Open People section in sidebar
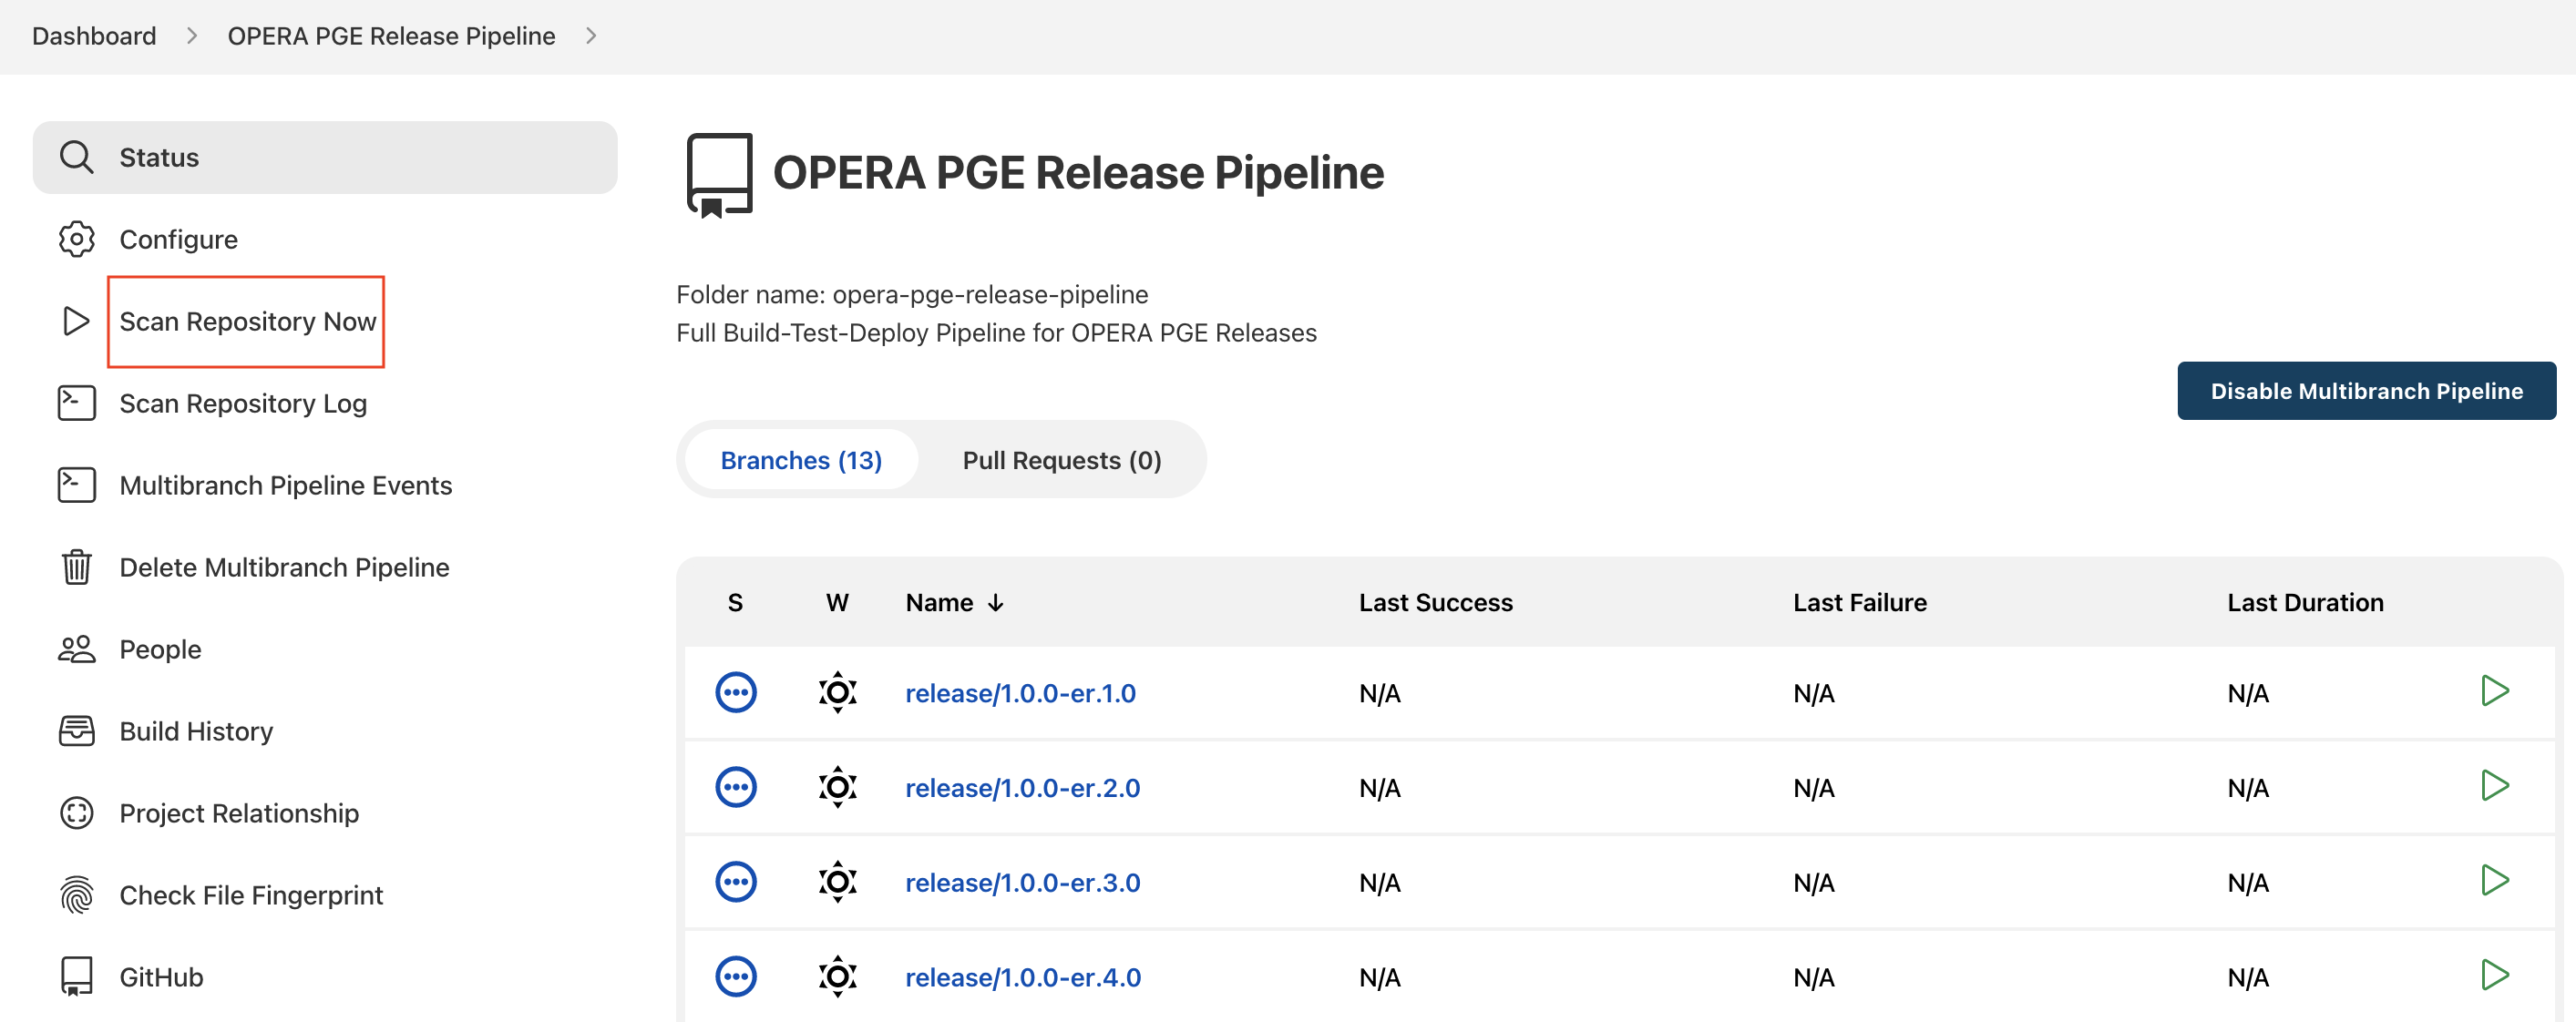2576x1022 pixels. 159,648
